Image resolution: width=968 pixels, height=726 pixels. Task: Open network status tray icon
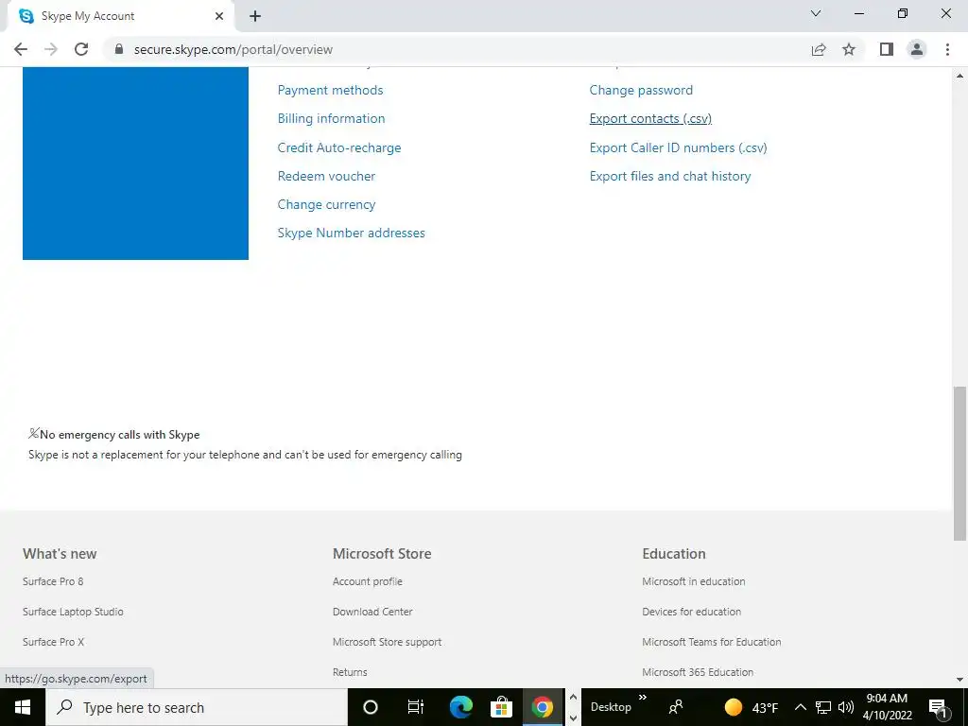click(823, 707)
